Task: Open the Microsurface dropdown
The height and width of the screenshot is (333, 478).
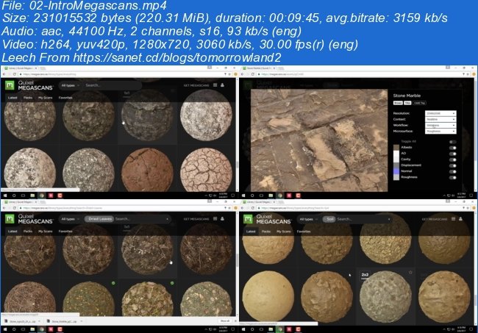Action: [x=440, y=131]
